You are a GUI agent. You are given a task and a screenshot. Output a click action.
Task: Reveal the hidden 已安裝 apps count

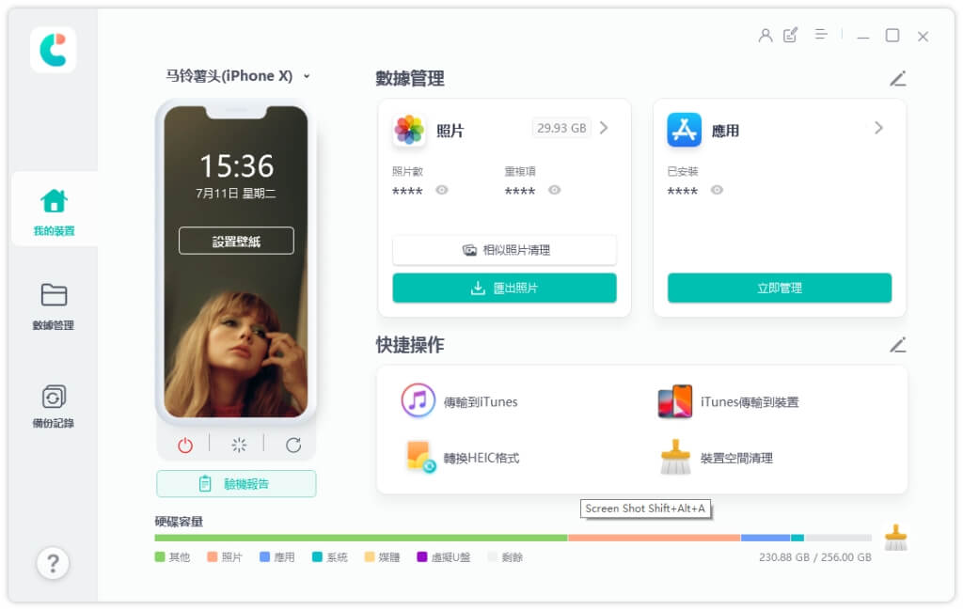click(x=717, y=190)
